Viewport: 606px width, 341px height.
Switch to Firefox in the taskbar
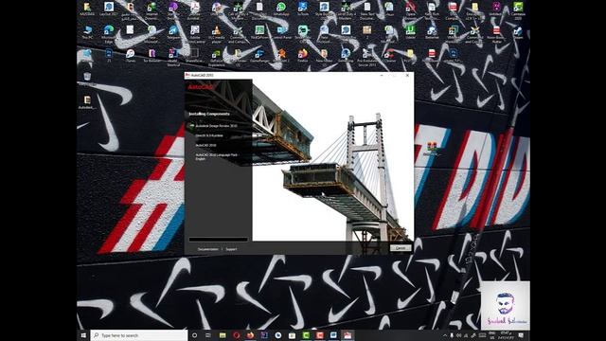click(x=250, y=335)
